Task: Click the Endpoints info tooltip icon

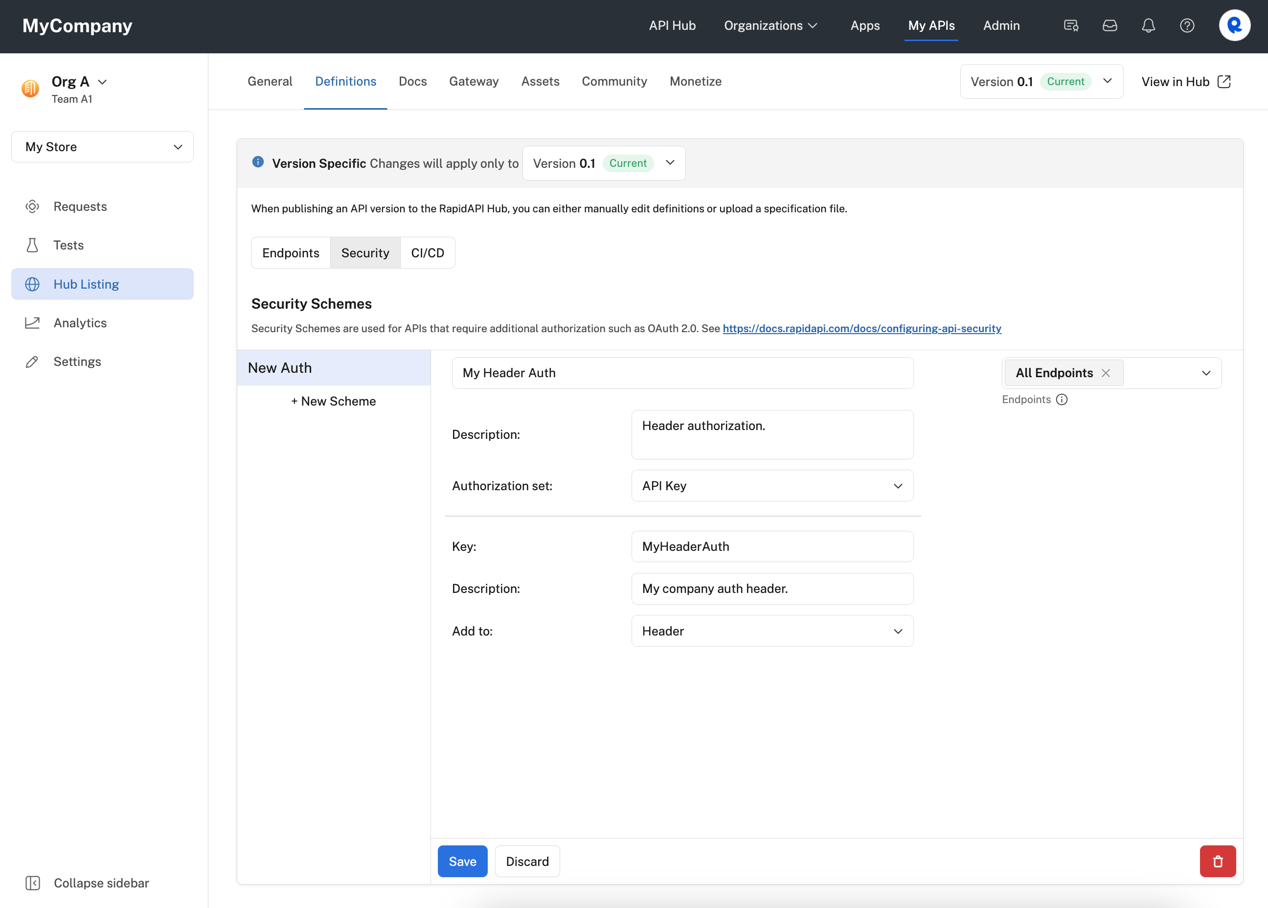Action: pyautogui.click(x=1062, y=399)
